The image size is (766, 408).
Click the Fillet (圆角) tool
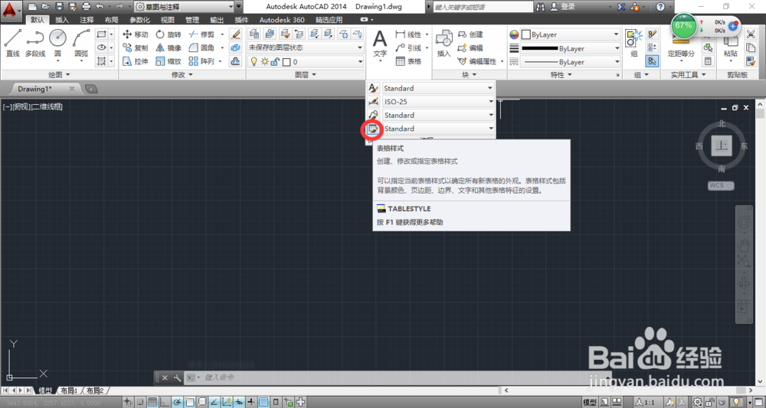202,47
